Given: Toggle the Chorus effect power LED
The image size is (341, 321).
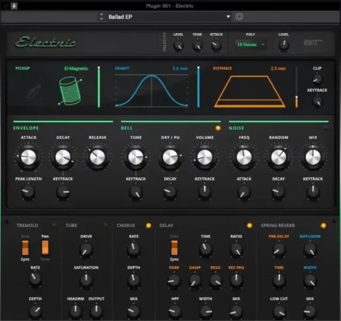Looking at the screenshot, I should click(149, 226).
